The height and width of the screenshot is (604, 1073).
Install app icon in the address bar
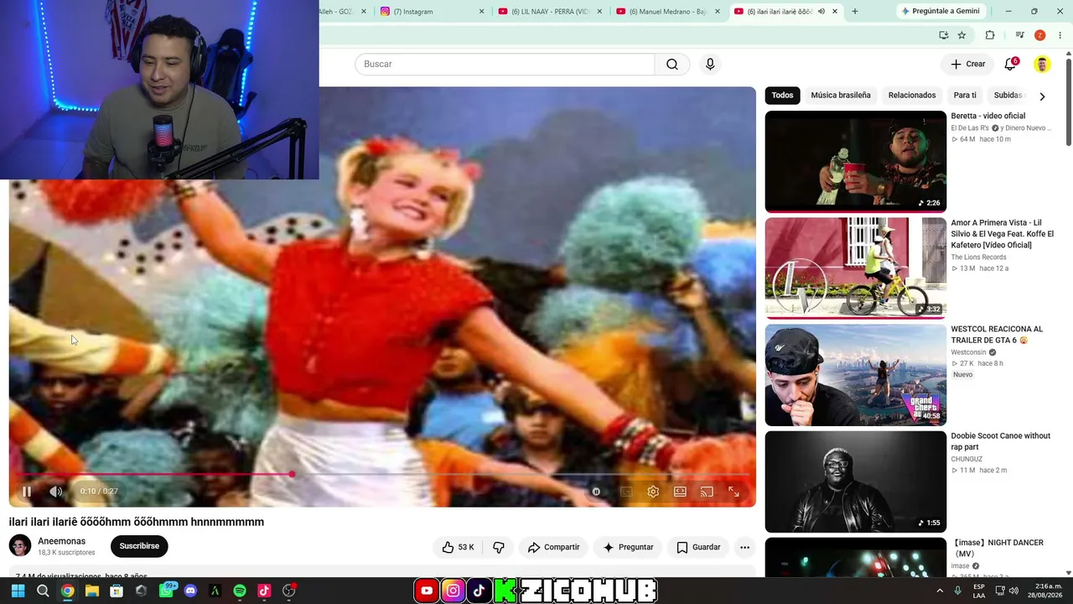[x=944, y=35]
